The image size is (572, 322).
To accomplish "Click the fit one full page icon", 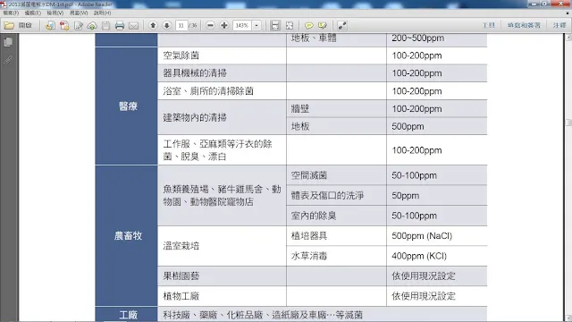I will click(290, 25).
